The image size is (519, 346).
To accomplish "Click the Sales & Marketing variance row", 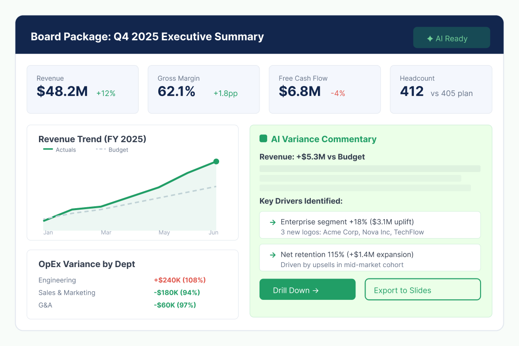I will coord(119,293).
